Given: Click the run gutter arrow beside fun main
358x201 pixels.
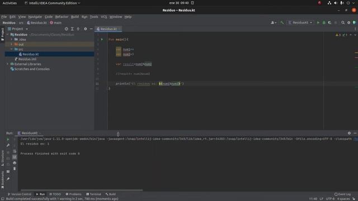Looking at the screenshot, I should pyautogui.click(x=102, y=40).
